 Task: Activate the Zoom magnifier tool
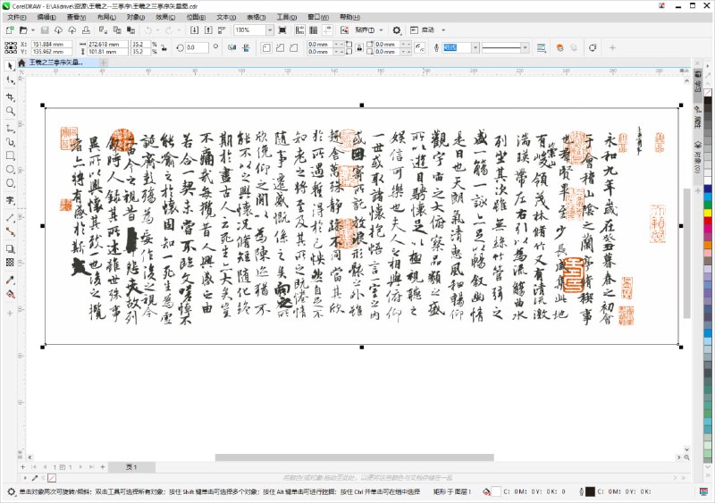[x=10, y=111]
